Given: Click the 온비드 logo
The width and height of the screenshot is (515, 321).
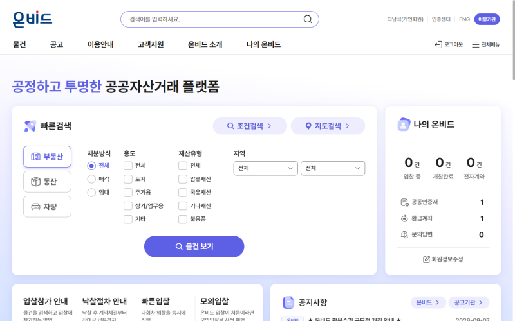Looking at the screenshot, I should click(x=32, y=19).
